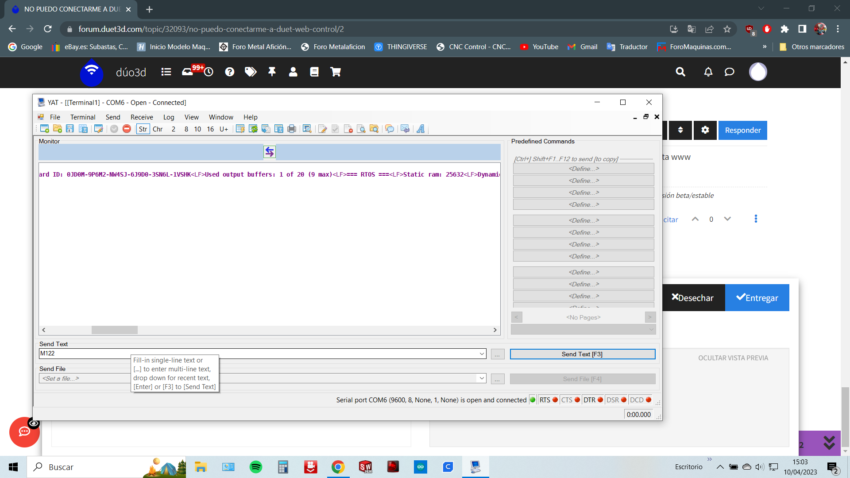The image size is (850, 478).
Task: Click the send file browse icon
Action: (498, 379)
